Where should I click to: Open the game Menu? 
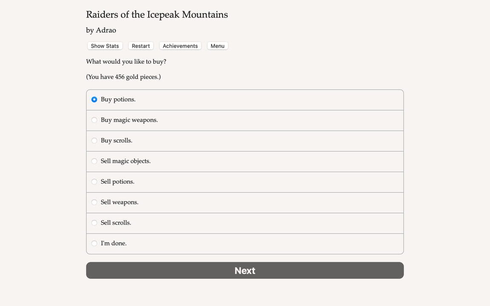[x=217, y=45]
